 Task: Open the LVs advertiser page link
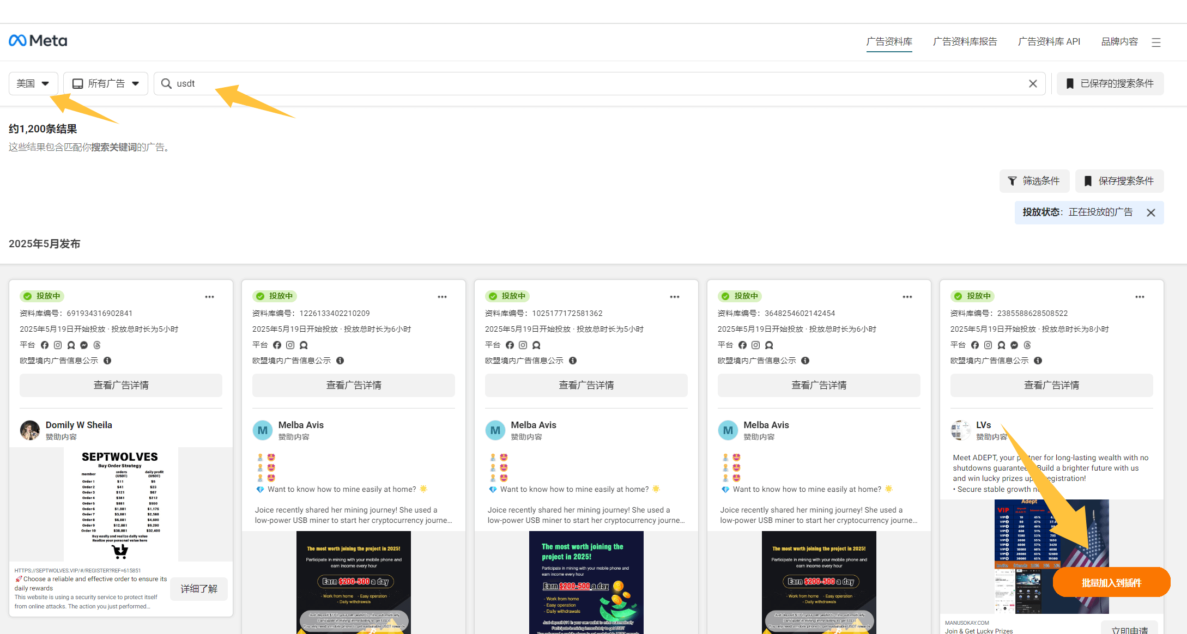tap(984, 425)
